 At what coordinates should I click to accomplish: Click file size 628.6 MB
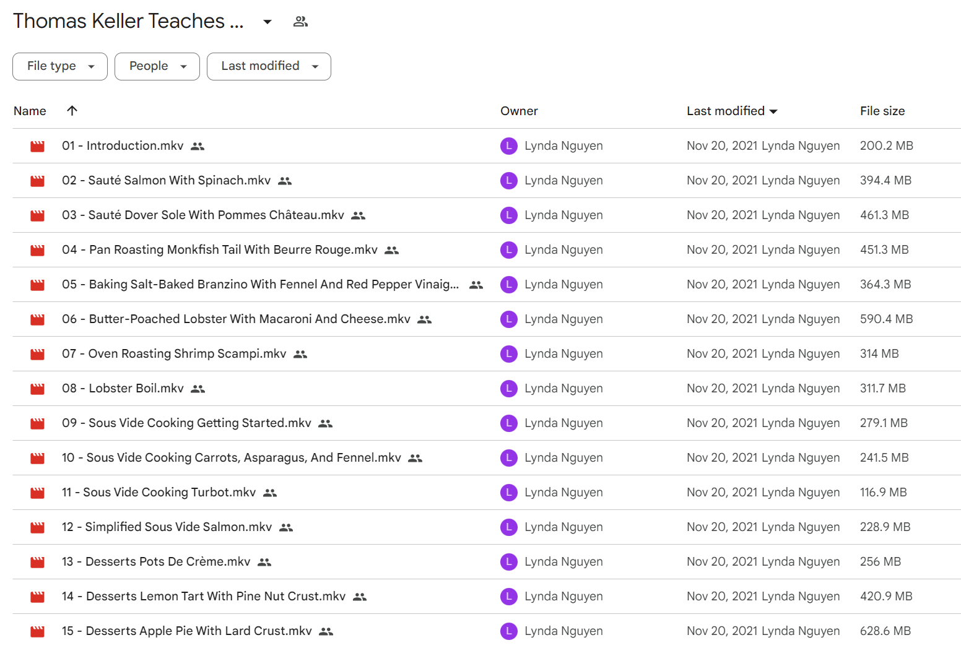(885, 631)
